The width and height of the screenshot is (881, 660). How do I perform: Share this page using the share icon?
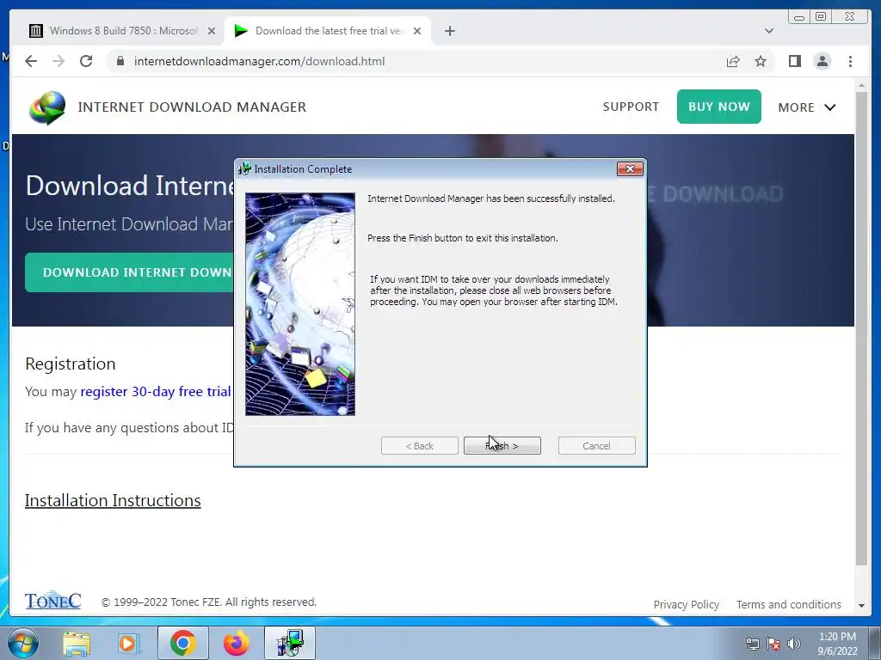[733, 61]
